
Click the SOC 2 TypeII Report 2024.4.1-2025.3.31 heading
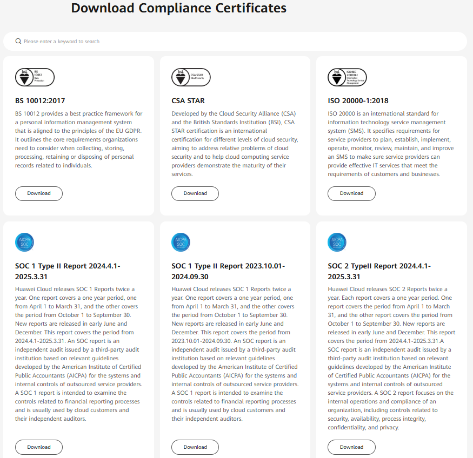click(x=379, y=271)
